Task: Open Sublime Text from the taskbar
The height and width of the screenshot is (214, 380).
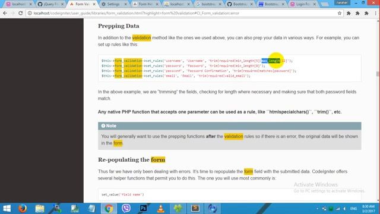Action: [x=195, y=209]
